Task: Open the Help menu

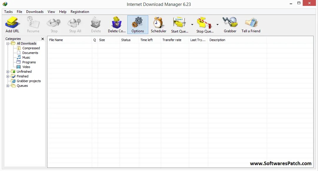Action: 63,12
